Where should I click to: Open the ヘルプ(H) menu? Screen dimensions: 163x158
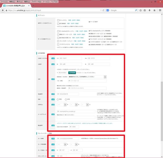point(54,2)
